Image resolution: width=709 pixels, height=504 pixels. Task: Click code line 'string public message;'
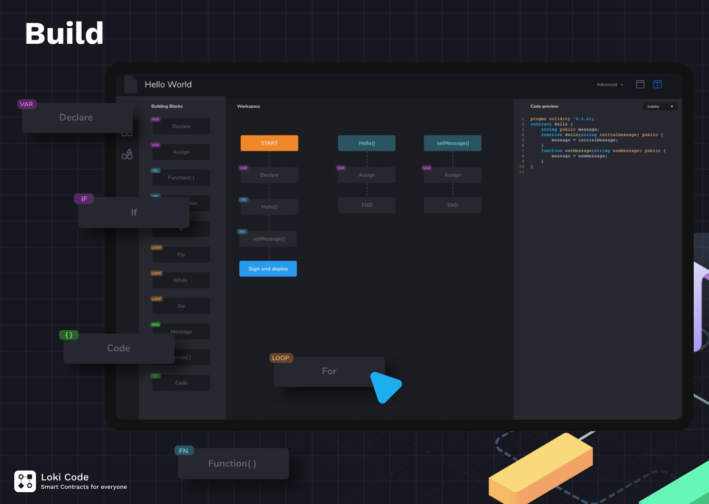570,129
